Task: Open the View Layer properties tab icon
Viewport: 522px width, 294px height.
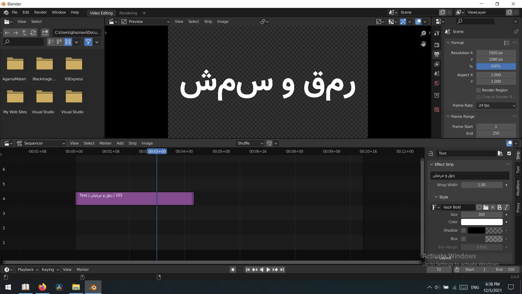Action: (x=437, y=64)
